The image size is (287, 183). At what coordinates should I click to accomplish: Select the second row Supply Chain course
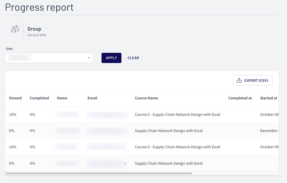(169, 131)
